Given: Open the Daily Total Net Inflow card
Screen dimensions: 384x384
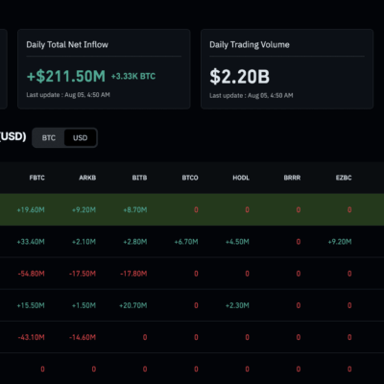Looking at the screenshot, I should [104, 69].
